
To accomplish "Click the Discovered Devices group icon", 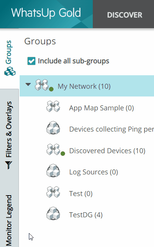I will [53, 149].
